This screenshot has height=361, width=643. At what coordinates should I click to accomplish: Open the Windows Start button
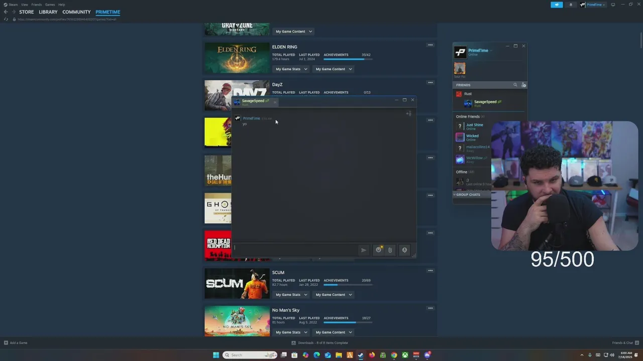(216, 355)
